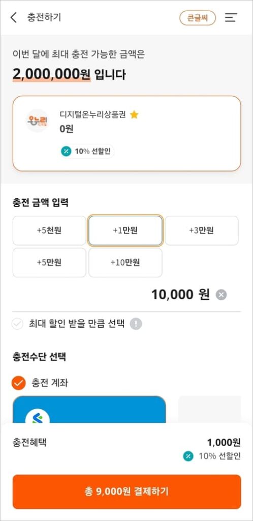Tap the exclamation info icon beside 최대 할인
This screenshot has width=253, height=521.
click(136, 324)
